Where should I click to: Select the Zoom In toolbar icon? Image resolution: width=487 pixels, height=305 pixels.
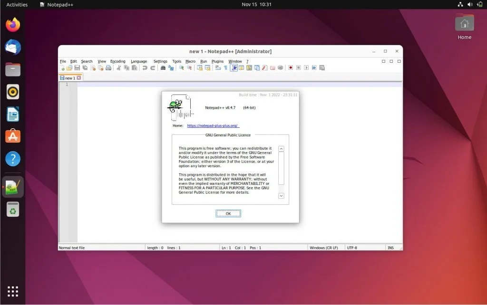pos(180,67)
